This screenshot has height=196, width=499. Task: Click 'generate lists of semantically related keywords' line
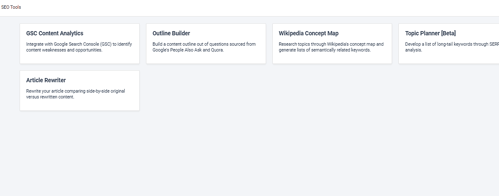pyautogui.click(x=324, y=50)
